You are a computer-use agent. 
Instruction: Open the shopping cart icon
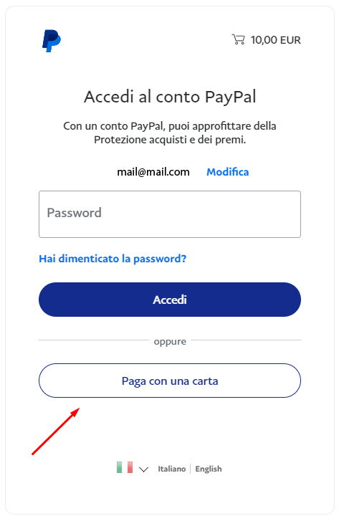point(238,39)
